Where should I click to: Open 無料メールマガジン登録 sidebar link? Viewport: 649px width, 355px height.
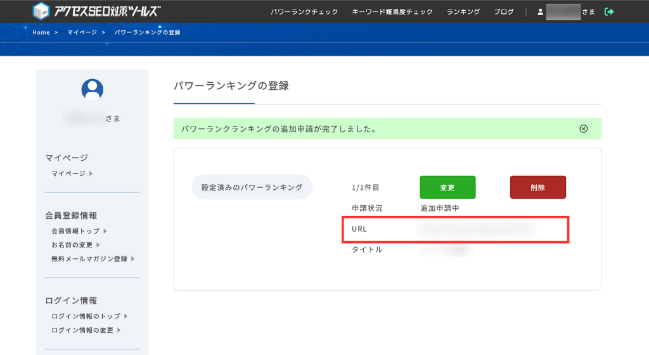click(x=89, y=259)
